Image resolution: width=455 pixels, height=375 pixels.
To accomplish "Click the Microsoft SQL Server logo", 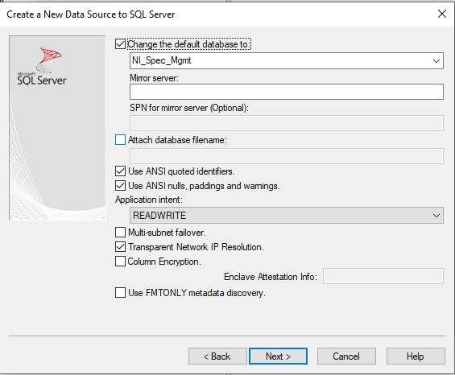I will pyautogui.click(x=42, y=65).
